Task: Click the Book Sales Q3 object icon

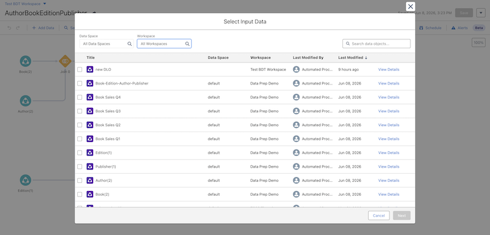Action: pyautogui.click(x=90, y=111)
